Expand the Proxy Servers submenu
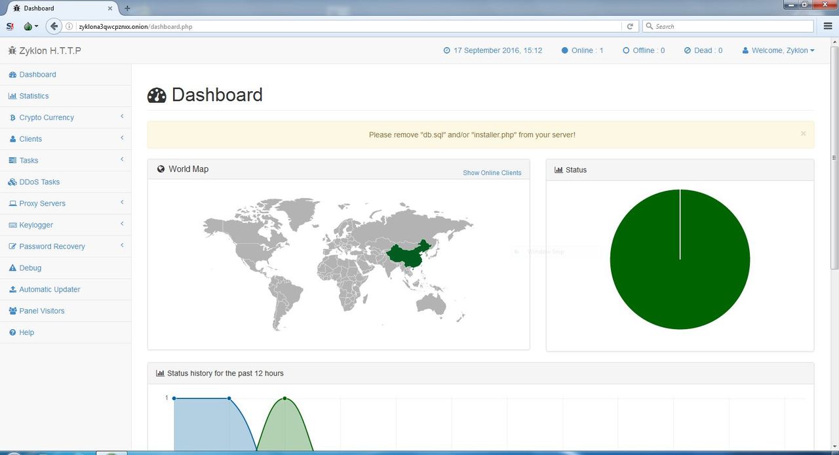Image resolution: width=839 pixels, height=455 pixels. tap(43, 204)
